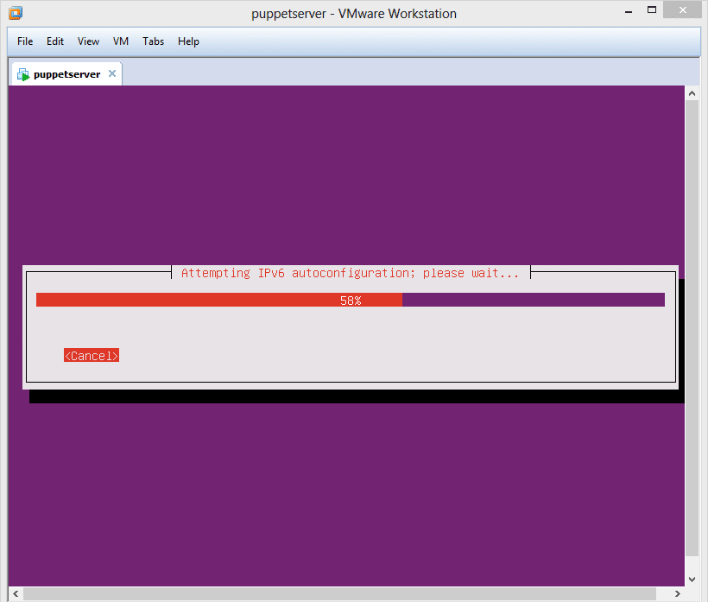Screen dimensions: 708x602
Task: Click the horizontal scrollbar right arrow
Action: click(x=676, y=593)
